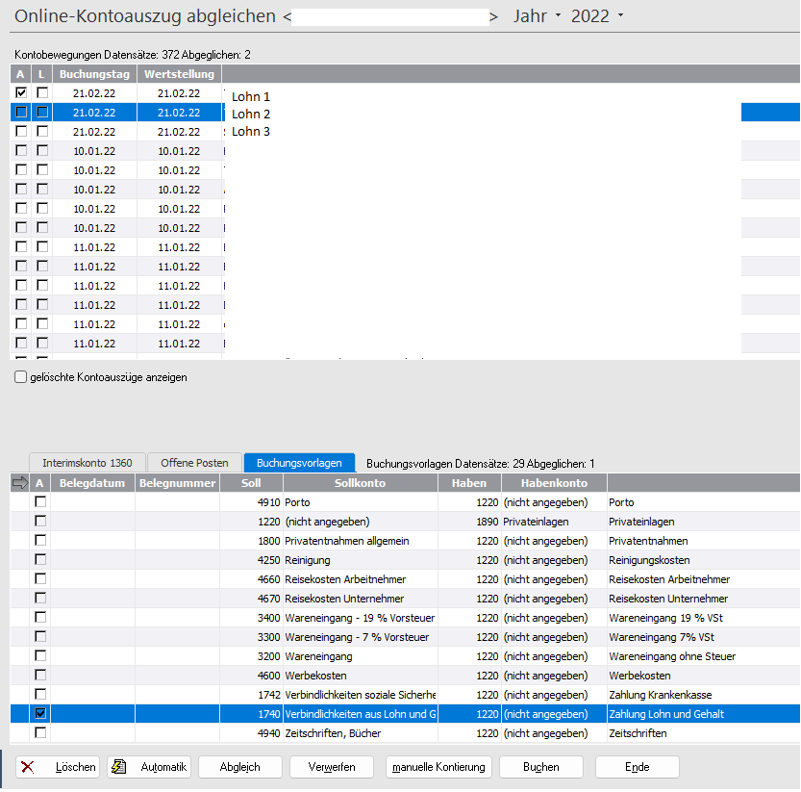Select the Buchungsvorlagen tab

click(x=299, y=463)
